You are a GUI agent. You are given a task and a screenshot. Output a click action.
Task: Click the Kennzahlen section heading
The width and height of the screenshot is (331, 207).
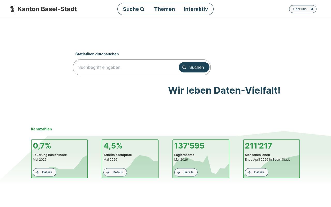point(41,129)
